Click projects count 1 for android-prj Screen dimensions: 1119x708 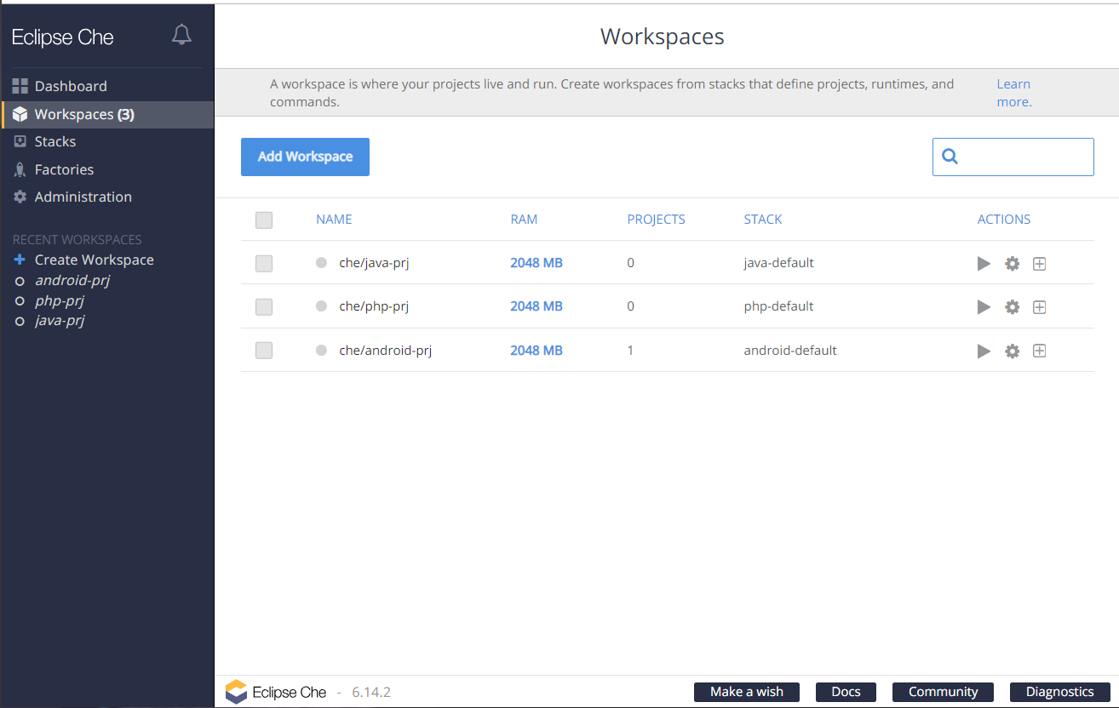tap(630, 350)
